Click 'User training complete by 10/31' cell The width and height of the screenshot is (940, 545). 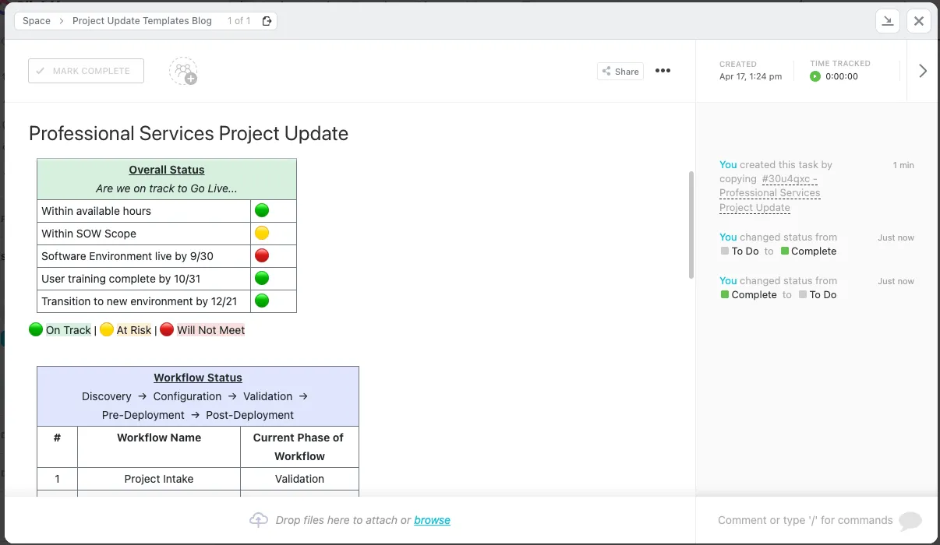click(144, 279)
